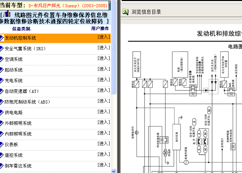Screen dimensions: 242x173
Task: Click [进入] for 供电电路
Action: coord(104,112)
